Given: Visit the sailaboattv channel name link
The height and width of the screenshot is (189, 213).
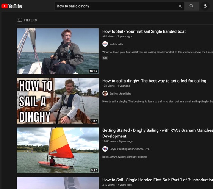Looking at the screenshot, I should 116,44.
